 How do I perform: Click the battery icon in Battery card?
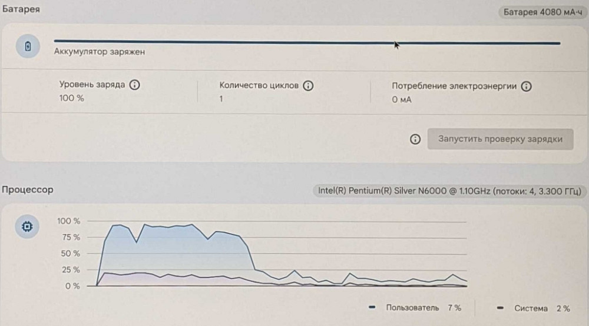point(28,46)
